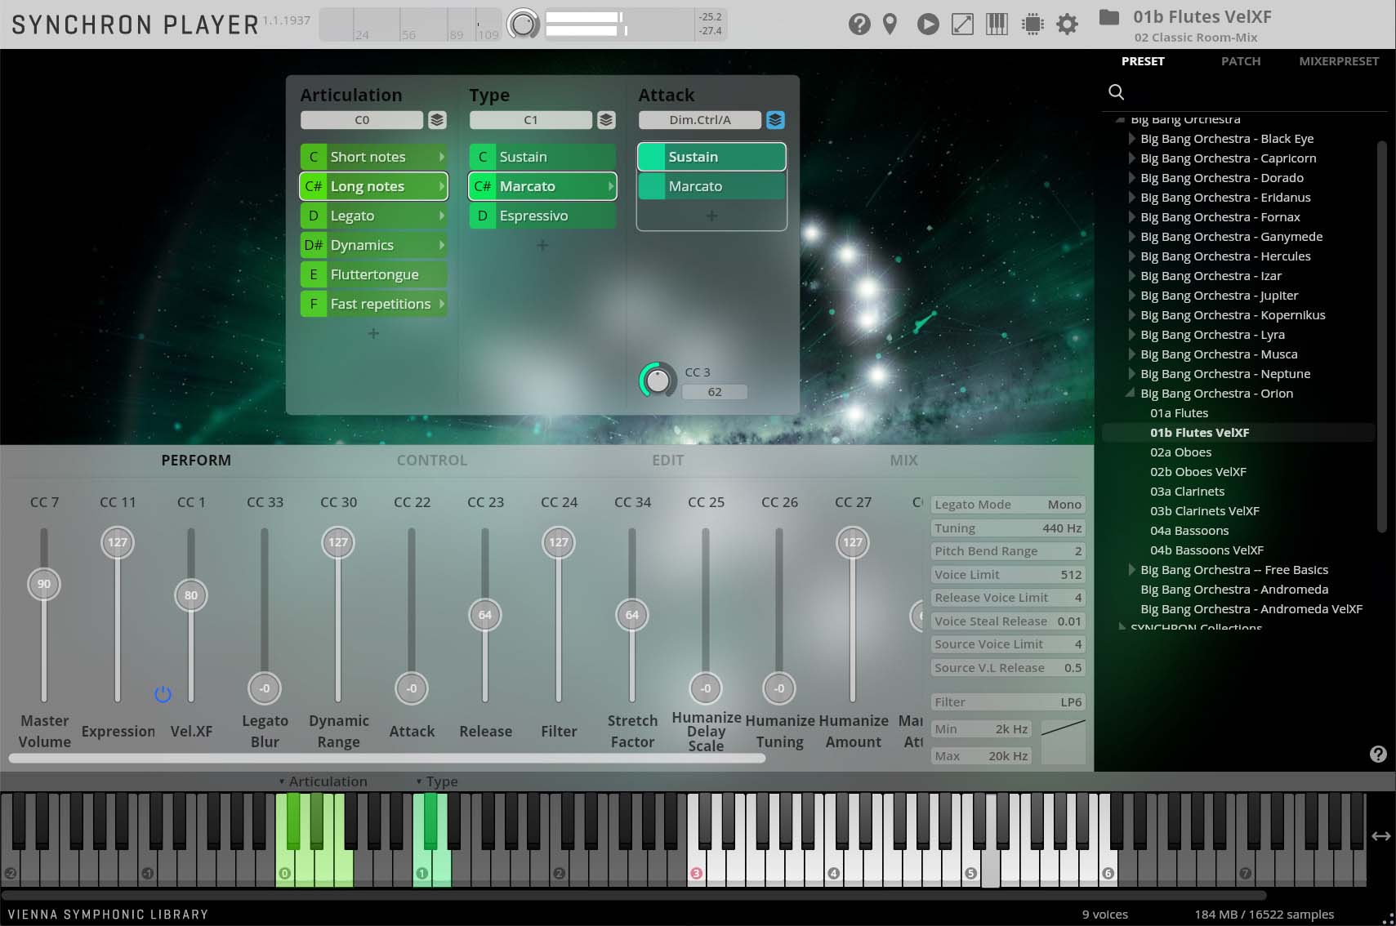This screenshot has height=926, width=1396.
Task: Click the Articulation keyswitch C0 field
Action: click(362, 120)
